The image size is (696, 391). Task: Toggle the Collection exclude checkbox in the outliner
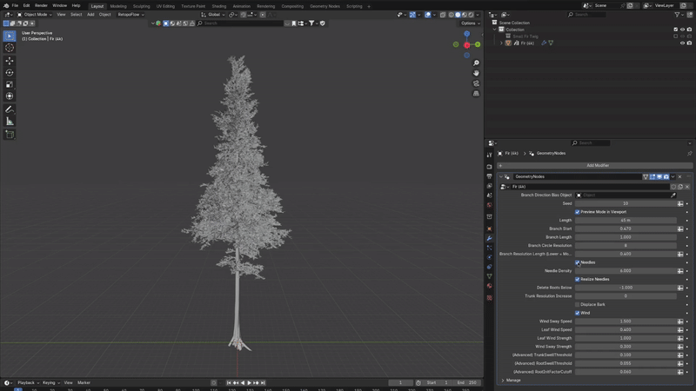[x=676, y=30]
